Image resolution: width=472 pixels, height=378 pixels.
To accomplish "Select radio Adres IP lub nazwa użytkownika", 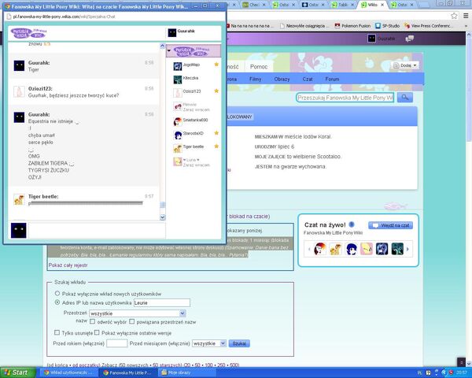I will tap(57, 302).
